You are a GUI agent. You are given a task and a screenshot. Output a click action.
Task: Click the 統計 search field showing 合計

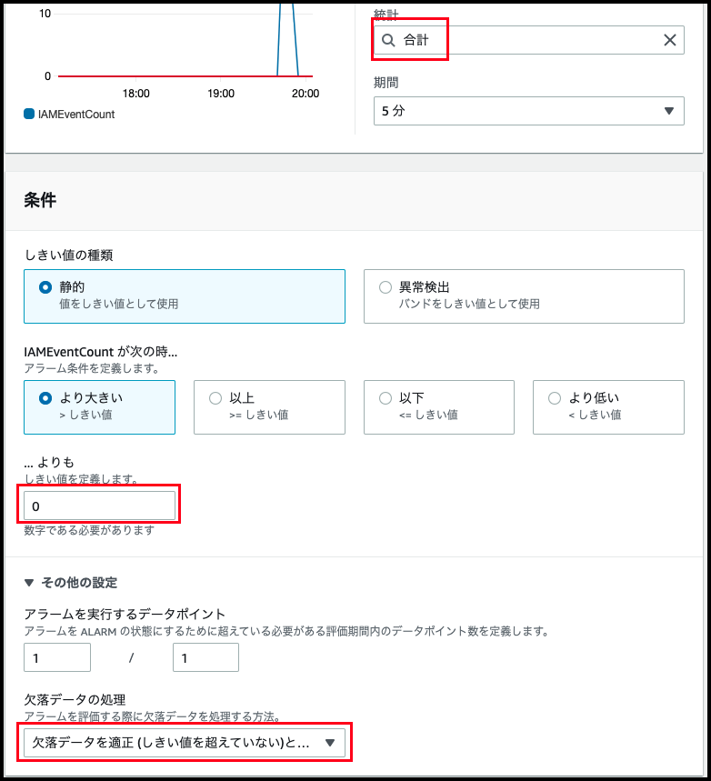click(528, 40)
